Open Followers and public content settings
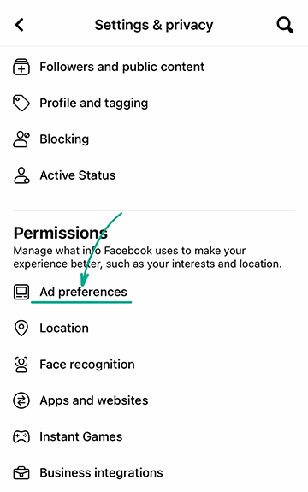Viewport: 308px width, 492px height. coord(154,67)
